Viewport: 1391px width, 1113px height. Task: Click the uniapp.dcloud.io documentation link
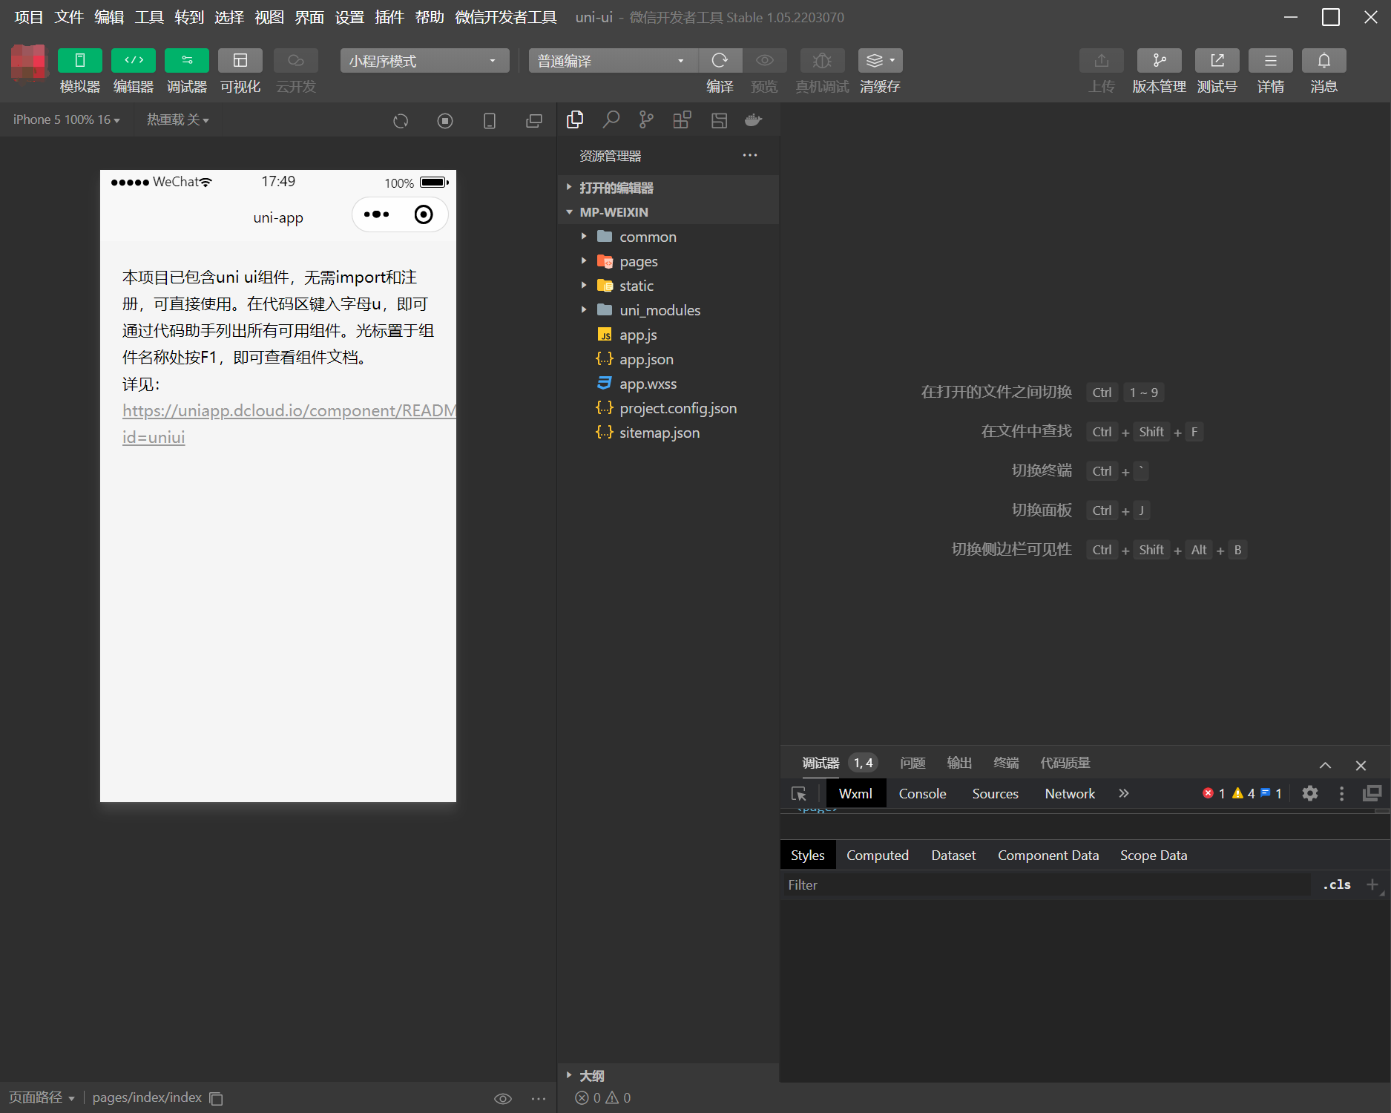click(289, 424)
